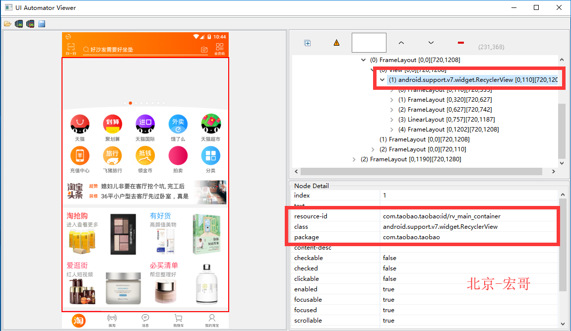Go to the previous search result arrow
The height and width of the screenshot is (331, 571).
[401, 43]
